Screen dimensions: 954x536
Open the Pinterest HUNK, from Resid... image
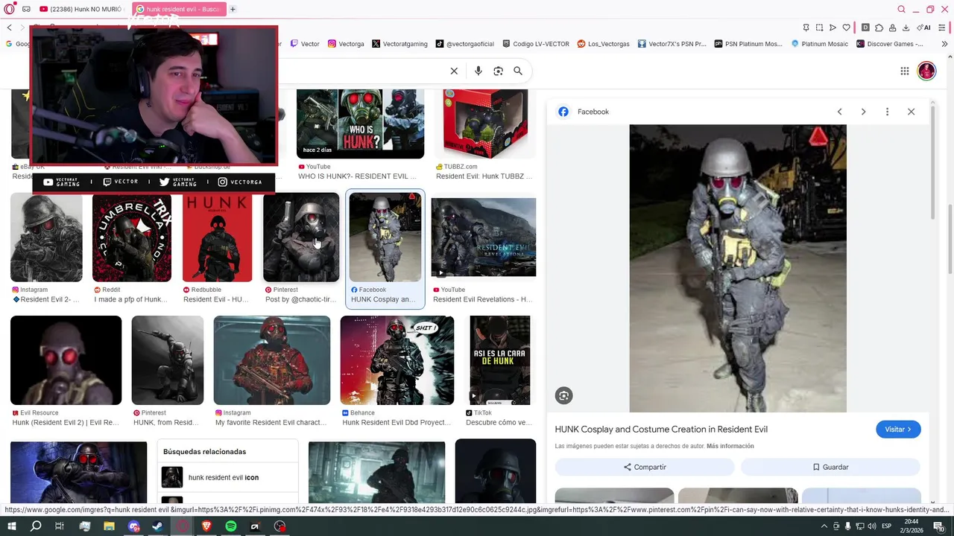[x=168, y=360]
